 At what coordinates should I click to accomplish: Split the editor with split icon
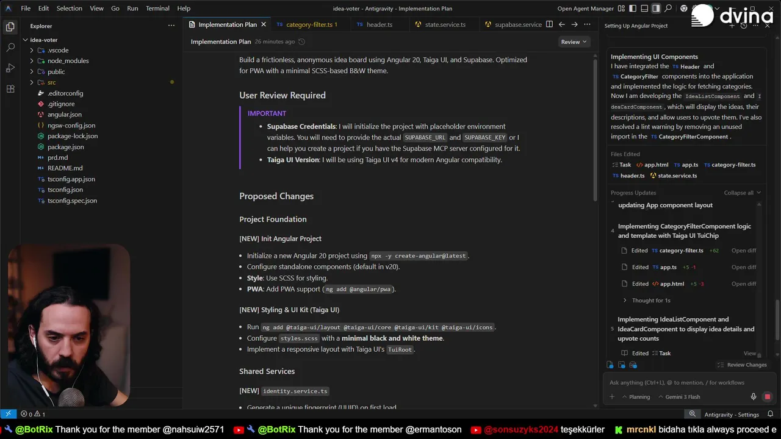(x=549, y=24)
